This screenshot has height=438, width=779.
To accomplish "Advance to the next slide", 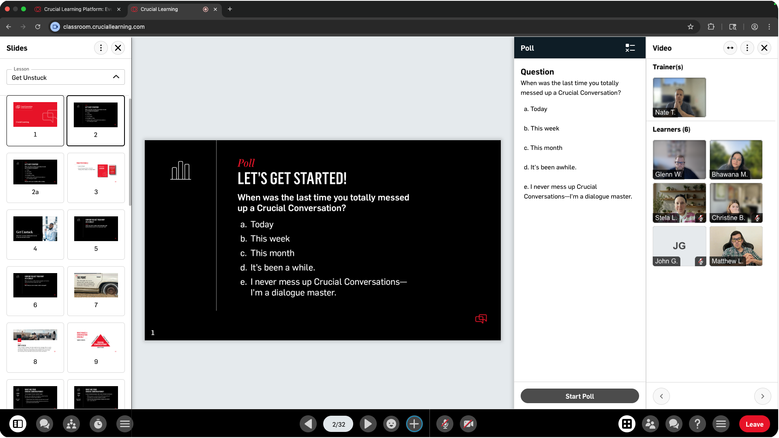I will tap(368, 424).
